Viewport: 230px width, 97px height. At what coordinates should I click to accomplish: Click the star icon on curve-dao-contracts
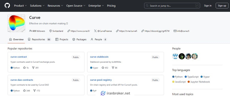[24, 91]
